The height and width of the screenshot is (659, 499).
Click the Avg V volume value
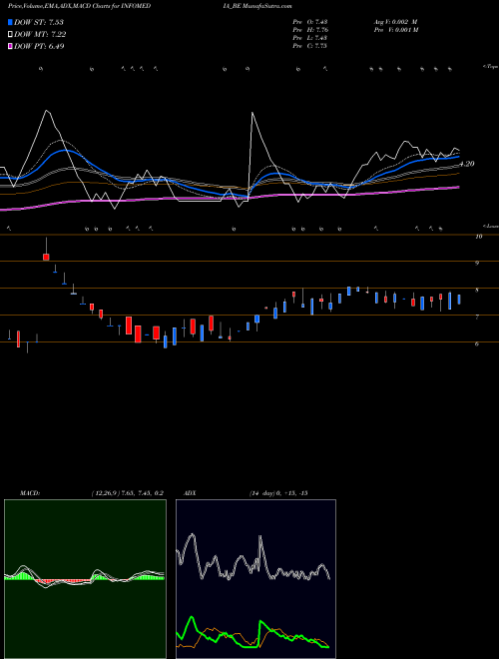tap(403, 21)
